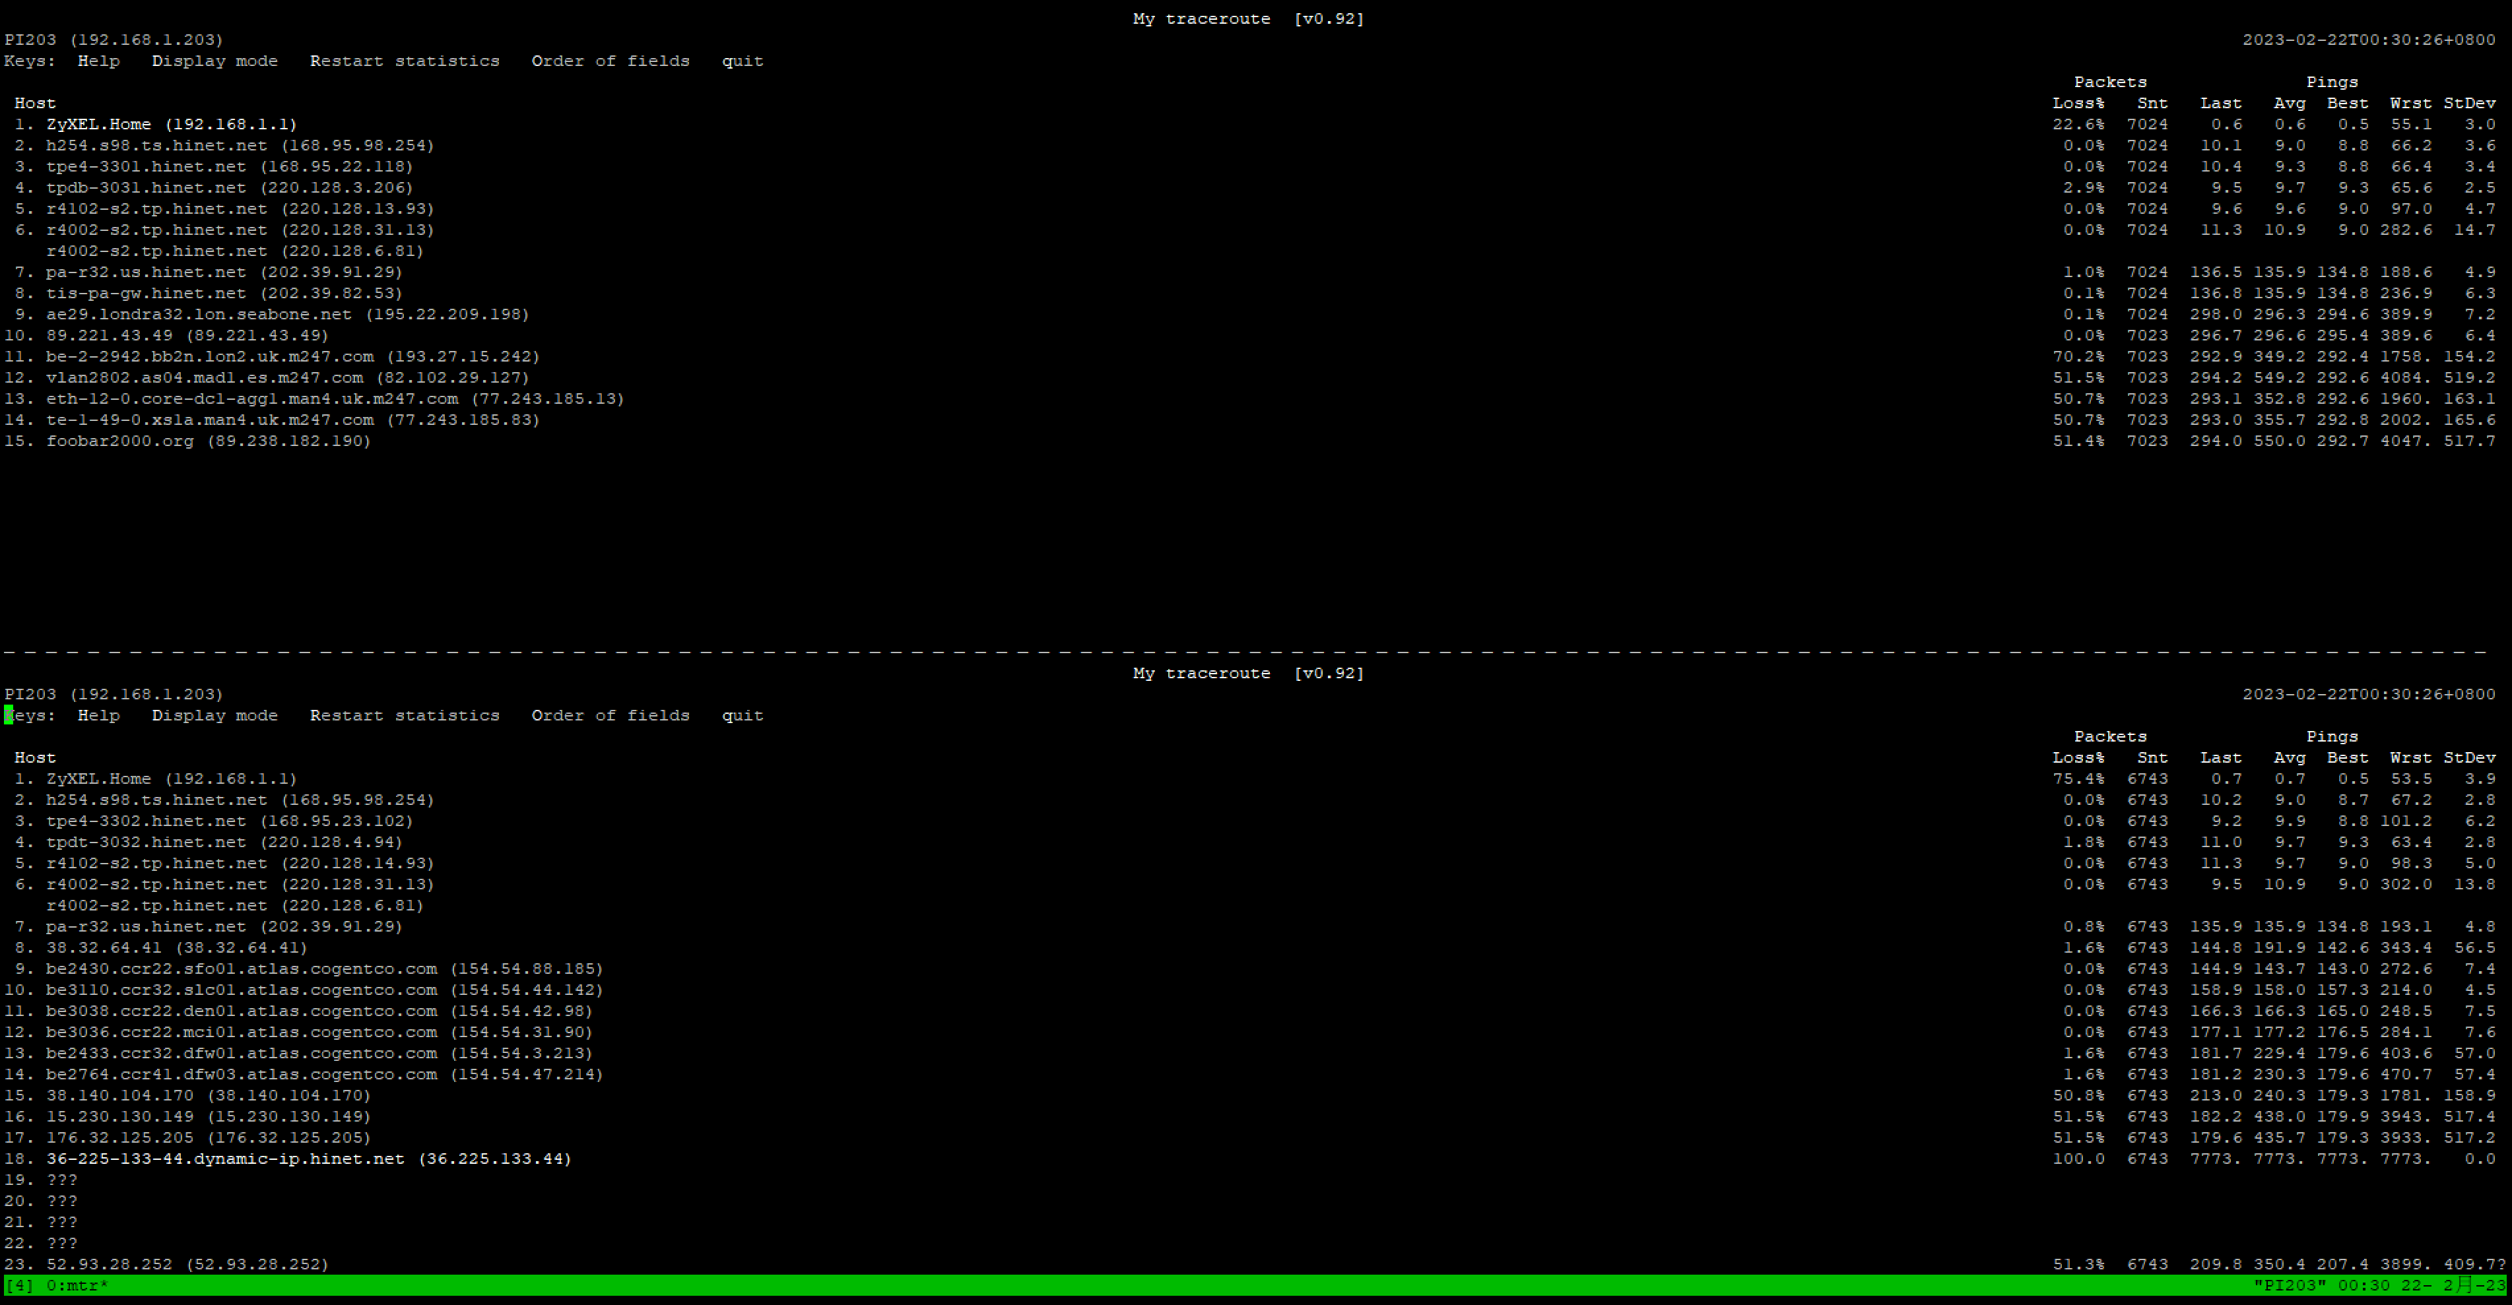Click quit in the top mtr pane

pos(742,61)
